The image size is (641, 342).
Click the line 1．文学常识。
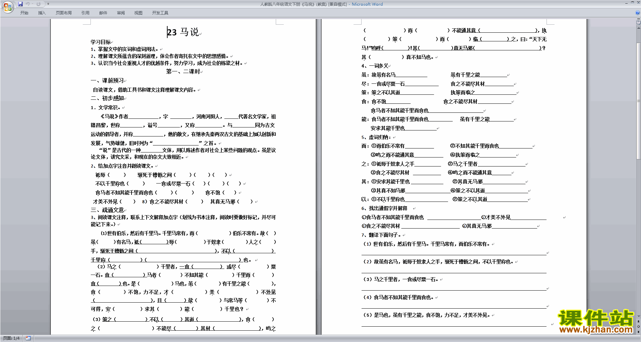(106, 107)
